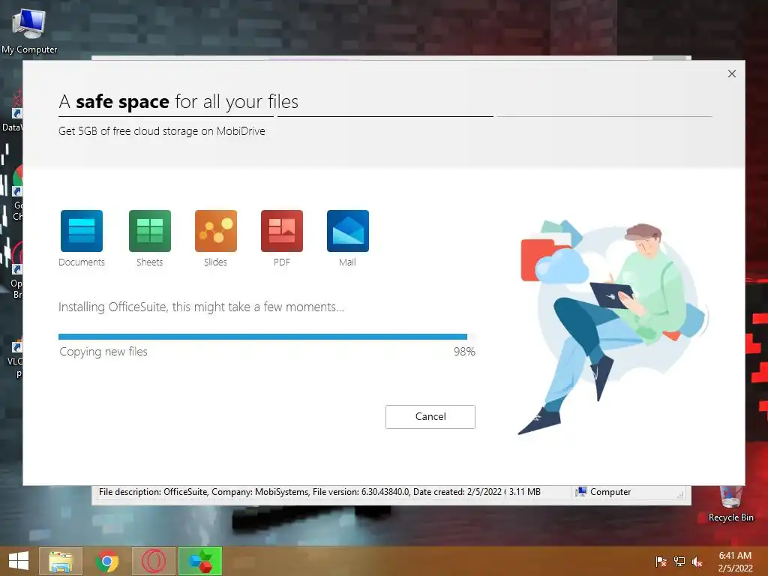Viewport: 768px width, 576px height.
Task: Click the Documents label under the icon
Action: [81, 262]
